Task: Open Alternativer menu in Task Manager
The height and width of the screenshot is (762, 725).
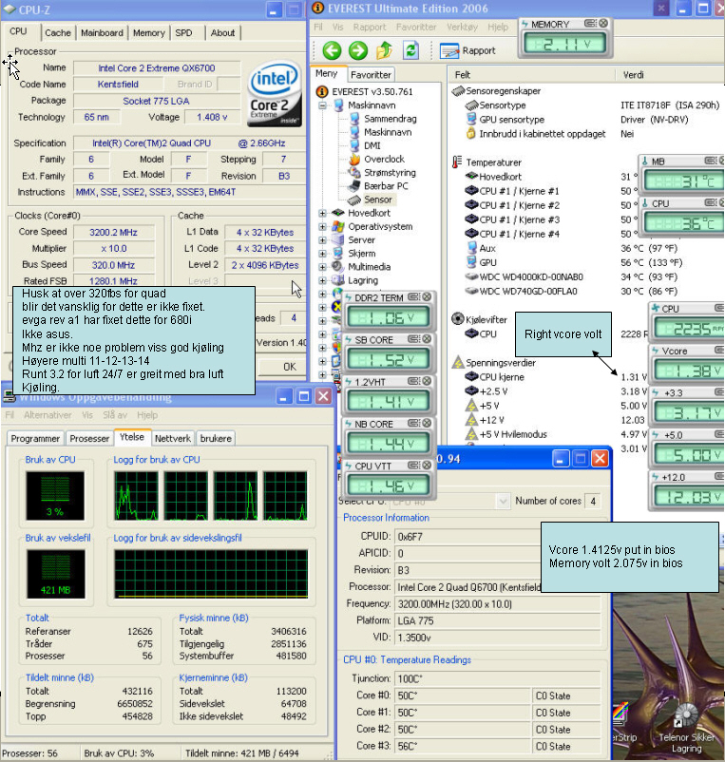Action: (48, 415)
